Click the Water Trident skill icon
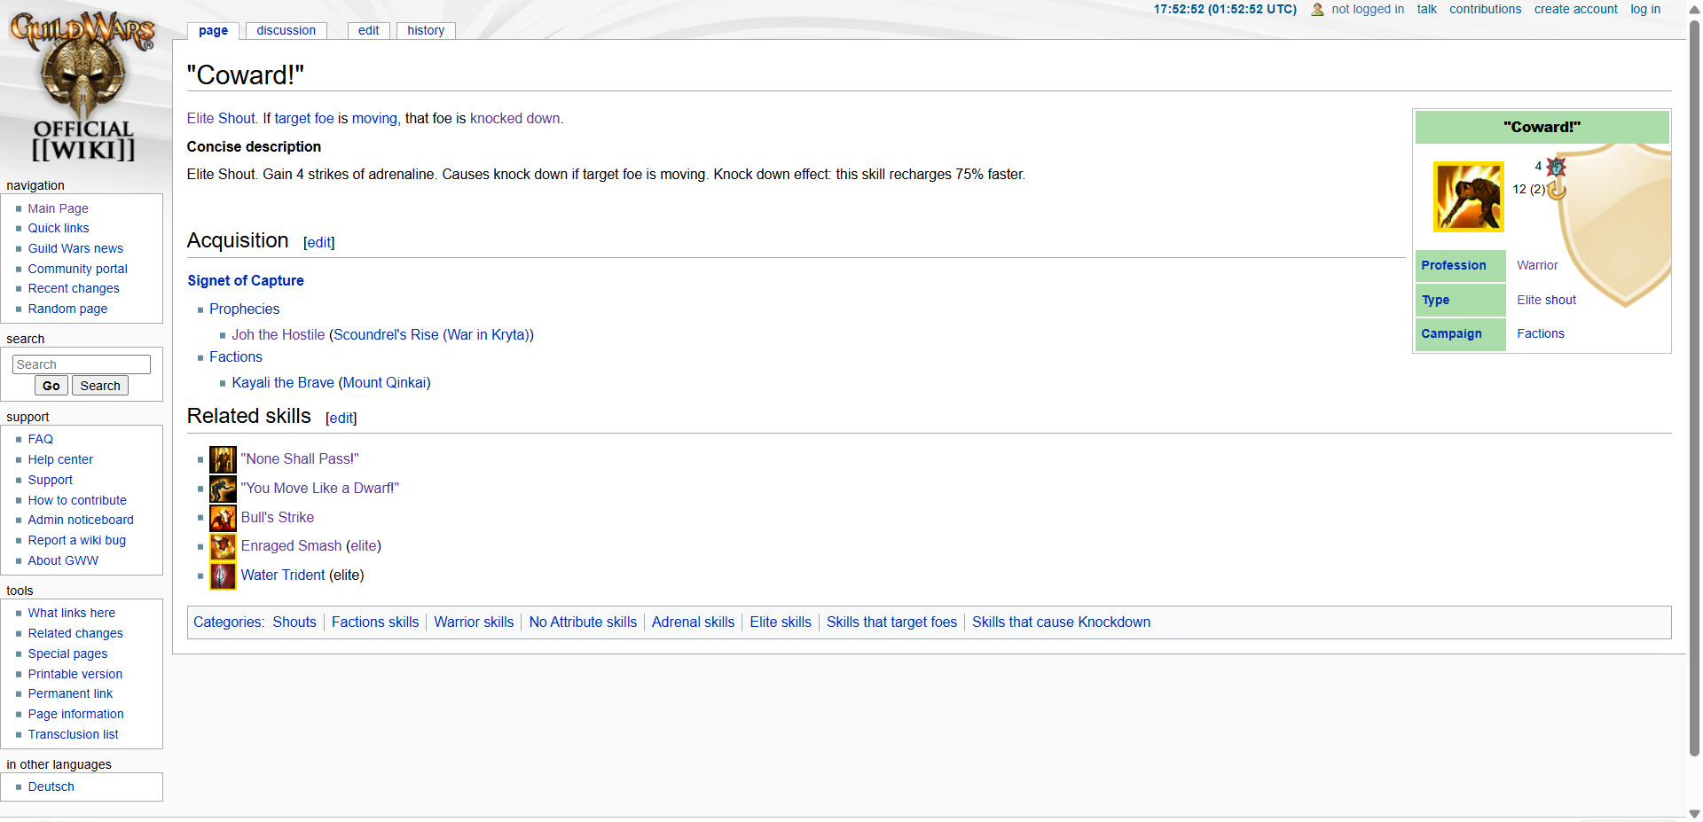This screenshot has width=1703, height=822. (x=223, y=575)
